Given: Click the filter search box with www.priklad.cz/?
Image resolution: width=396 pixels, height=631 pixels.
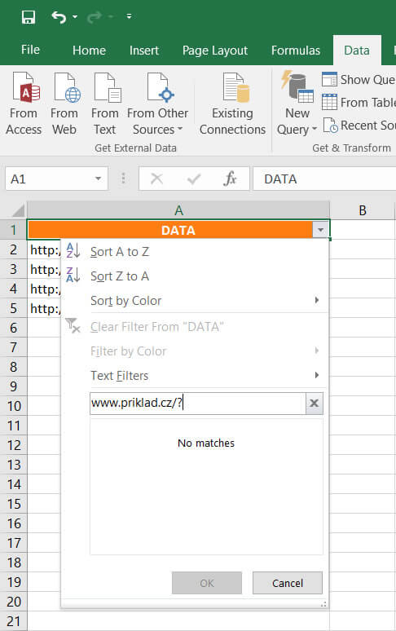Looking at the screenshot, I should [x=197, y=404].
